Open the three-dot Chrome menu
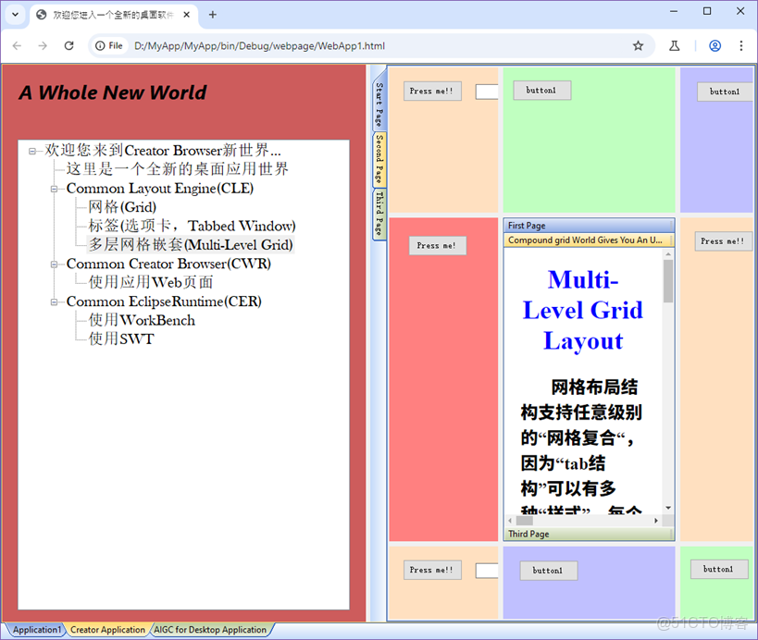 741,45
